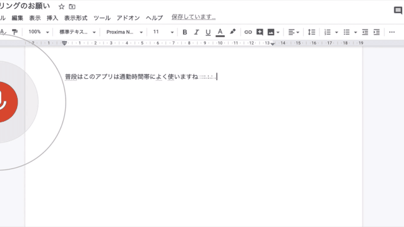Click the paint format roller icon

coord(15,32)
